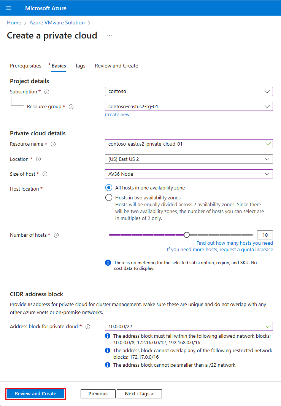Click the ellipsis next to page title
This screenshot has height=406, width=281.
110,35
